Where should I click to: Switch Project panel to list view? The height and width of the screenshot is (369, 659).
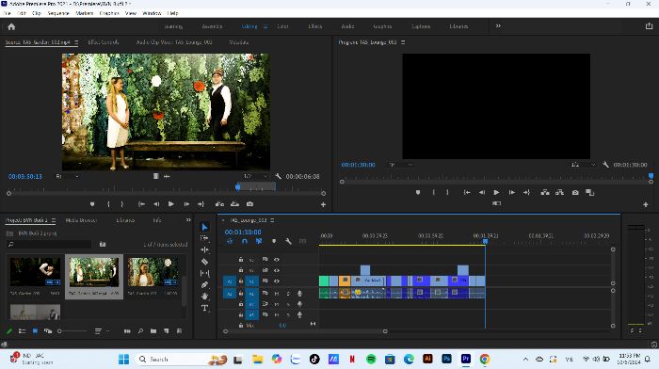pyautogui.click(x=23, y=331)
